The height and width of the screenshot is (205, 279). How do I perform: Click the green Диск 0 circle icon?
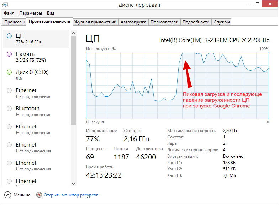tap(9, 72)
